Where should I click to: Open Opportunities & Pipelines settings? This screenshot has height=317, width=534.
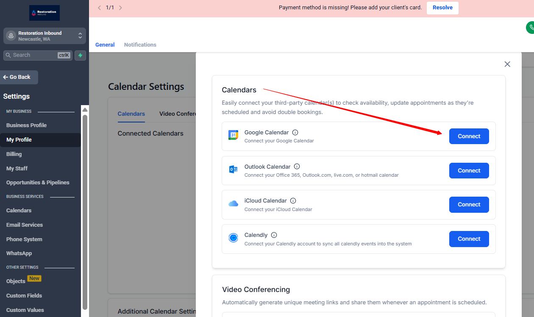pyautogui.click(x=38, y=183)
